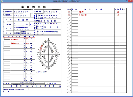Click the tooth-position cross in the X-ray row
The image size is (133, 97).
[x=75, y=15]
